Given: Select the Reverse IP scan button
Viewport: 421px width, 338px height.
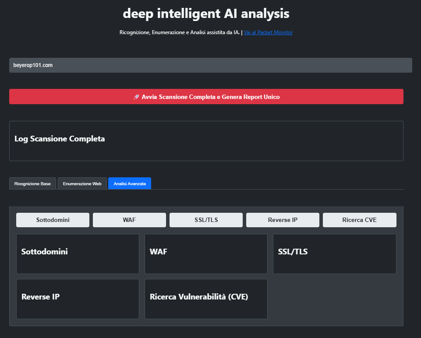Looking at the screenshot, I should pos(283,220).
